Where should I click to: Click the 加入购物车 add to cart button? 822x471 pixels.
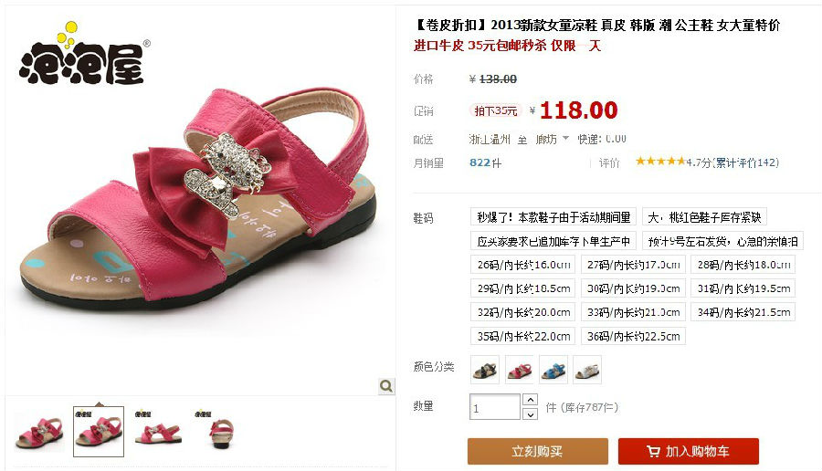[x=689, y=451]
